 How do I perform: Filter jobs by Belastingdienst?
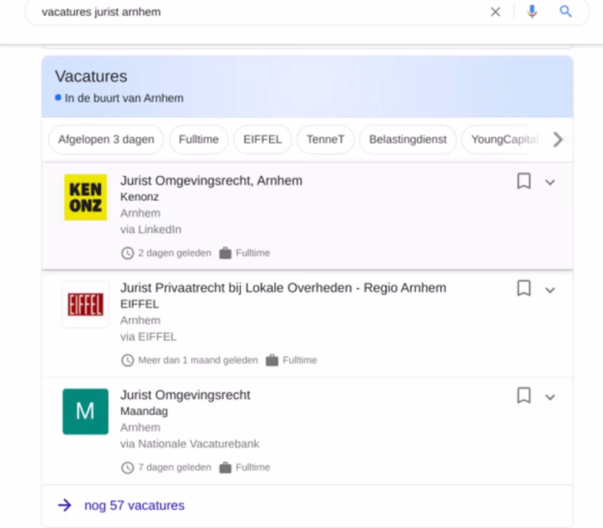pos(407,140)
